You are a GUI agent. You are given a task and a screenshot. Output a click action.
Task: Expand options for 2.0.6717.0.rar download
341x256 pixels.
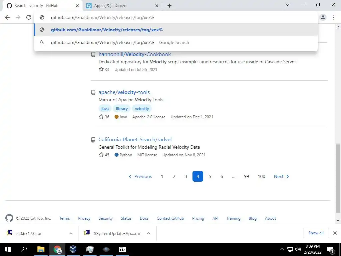click(71, 233)
